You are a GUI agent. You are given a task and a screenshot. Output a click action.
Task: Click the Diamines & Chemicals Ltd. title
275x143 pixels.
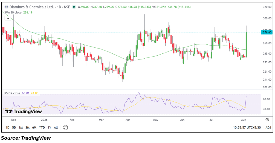[x=31, y=7]
